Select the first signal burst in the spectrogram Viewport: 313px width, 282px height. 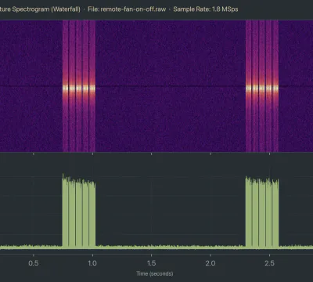(x=79, y=86)
